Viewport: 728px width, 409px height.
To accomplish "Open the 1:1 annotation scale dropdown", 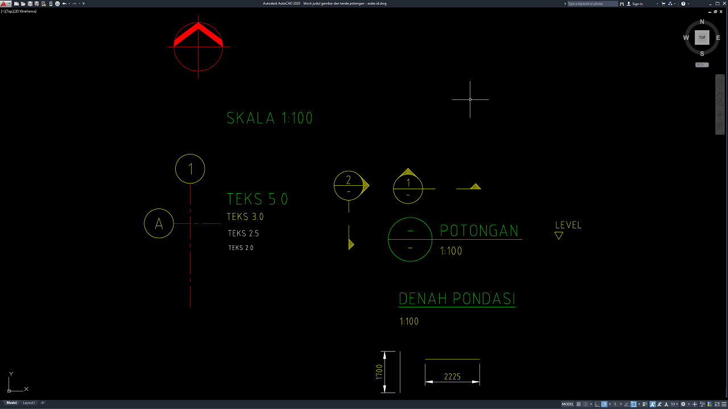I will click(x=675, y=404).
